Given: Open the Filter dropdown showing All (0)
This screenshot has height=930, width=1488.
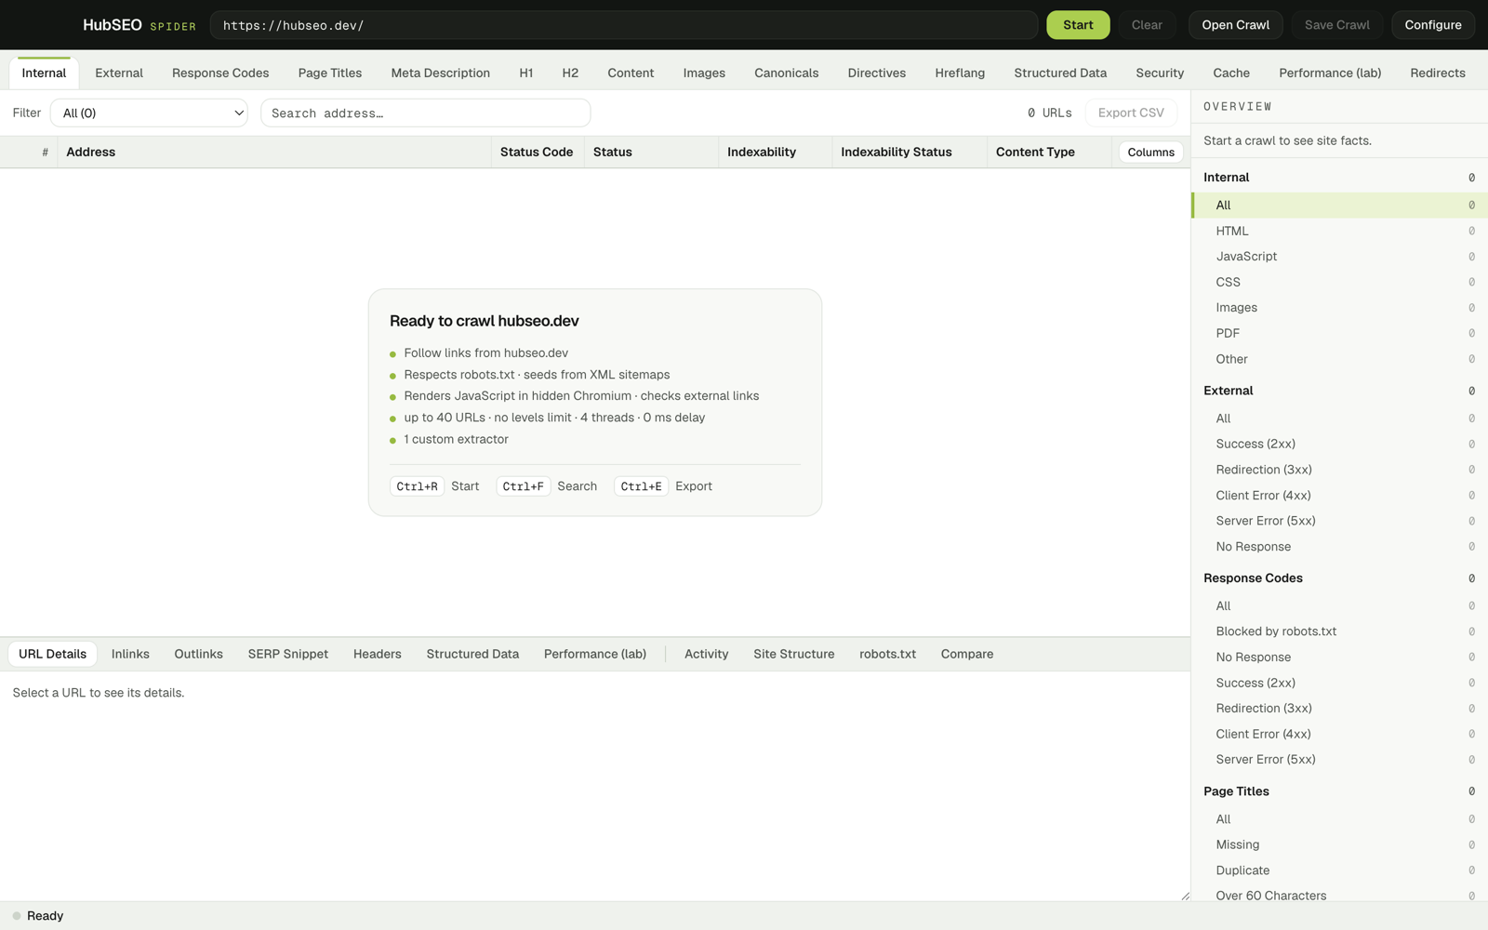Looking at the screenshot, I should [x=149, y=113].
